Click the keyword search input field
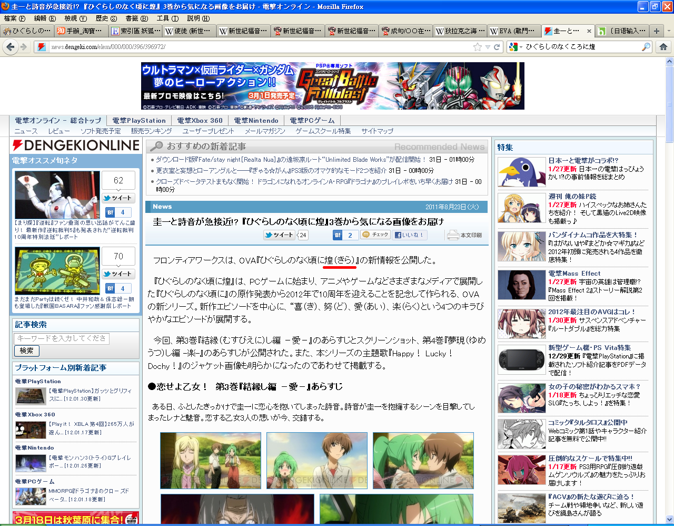Image resolution: width=674 pixels, height=526 pixels. [x=62, y=338]
